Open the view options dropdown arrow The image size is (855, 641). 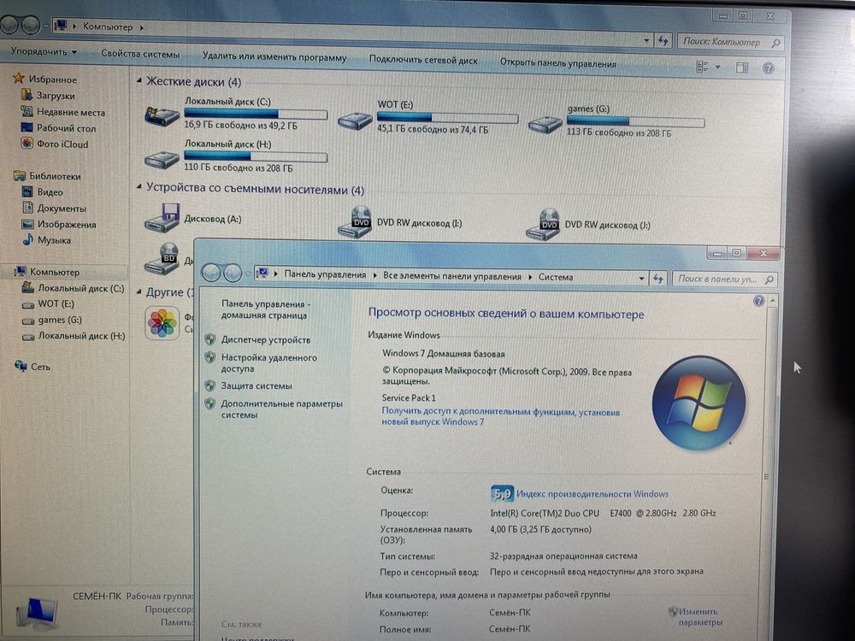coord(717,67)
